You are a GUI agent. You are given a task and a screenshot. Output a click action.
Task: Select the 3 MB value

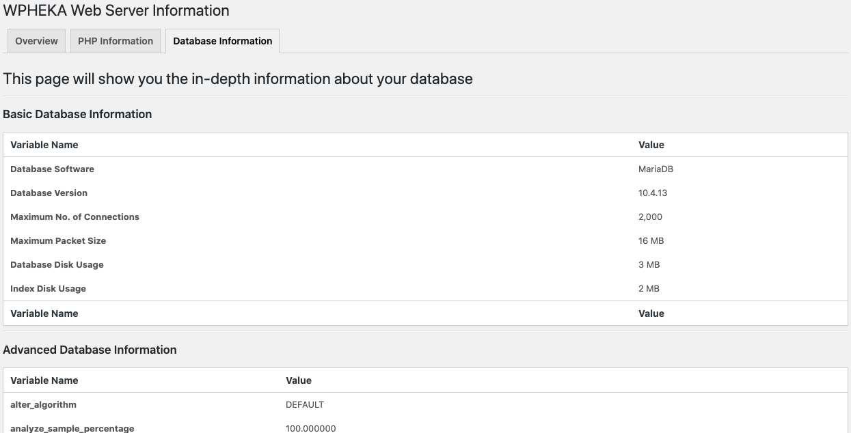click(x=649, y=264)
